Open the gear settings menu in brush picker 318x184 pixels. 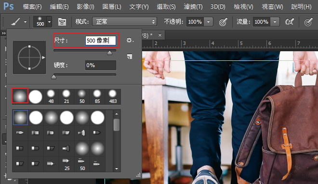[x=130, y=40]
